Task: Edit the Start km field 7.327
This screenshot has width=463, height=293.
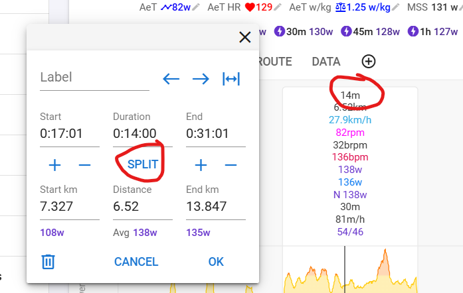Action: click(x=70, y=207)
